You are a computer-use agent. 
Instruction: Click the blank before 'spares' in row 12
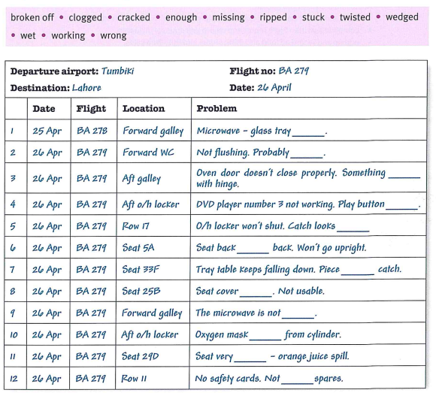(x=297, y=382)
